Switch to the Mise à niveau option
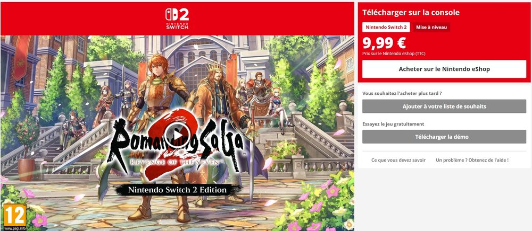Image resolution: width=532 pixels, height=231 pixels. (x=431, y=28)
